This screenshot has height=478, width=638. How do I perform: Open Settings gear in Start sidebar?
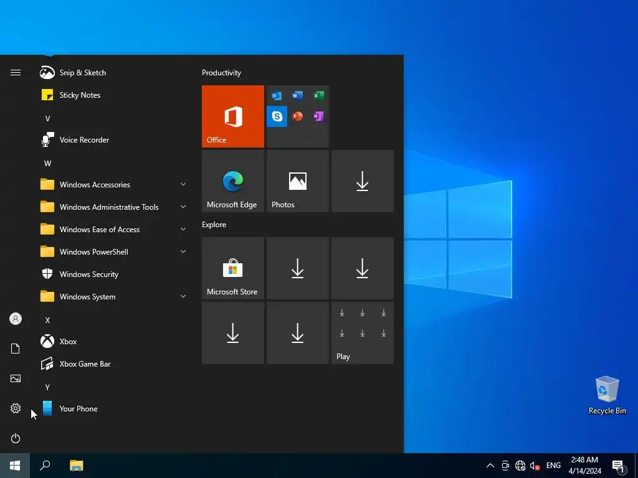pos(16,408)
